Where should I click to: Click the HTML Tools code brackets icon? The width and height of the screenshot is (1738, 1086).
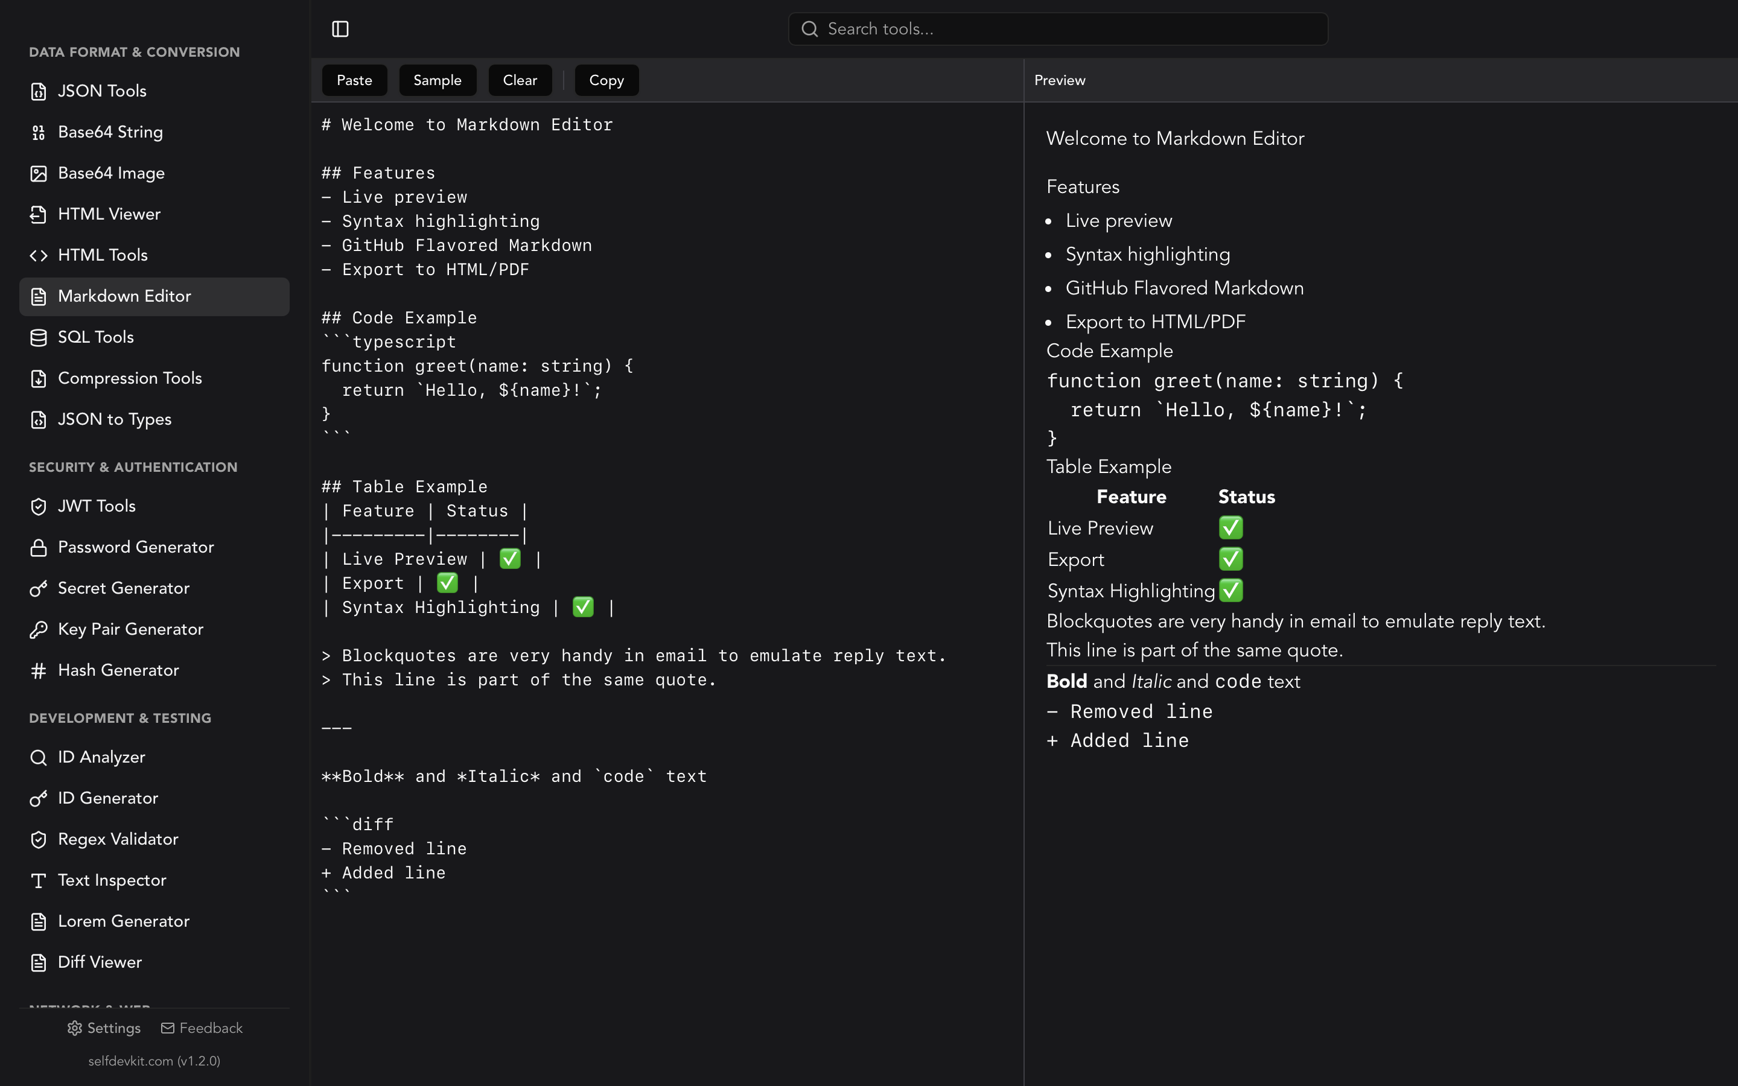click(x=39, y=255)
